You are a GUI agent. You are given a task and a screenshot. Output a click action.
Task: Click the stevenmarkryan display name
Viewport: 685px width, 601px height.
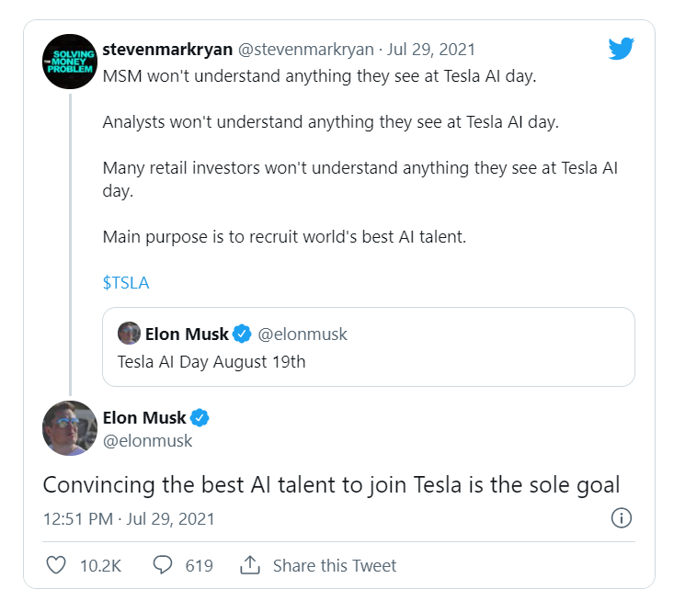pyautogui.click(x=167, y=50)
